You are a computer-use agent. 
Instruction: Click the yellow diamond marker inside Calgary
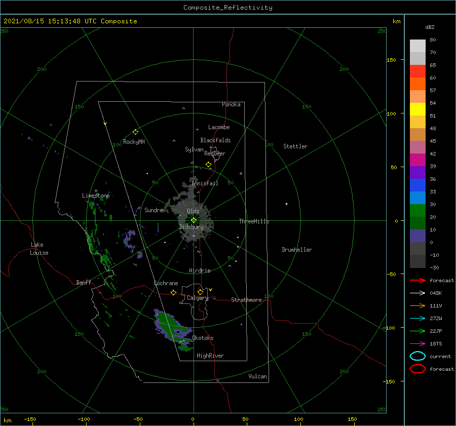point(200,292)
